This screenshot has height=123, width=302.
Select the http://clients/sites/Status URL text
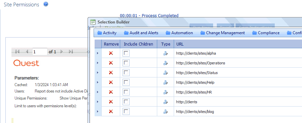[197, 73]
